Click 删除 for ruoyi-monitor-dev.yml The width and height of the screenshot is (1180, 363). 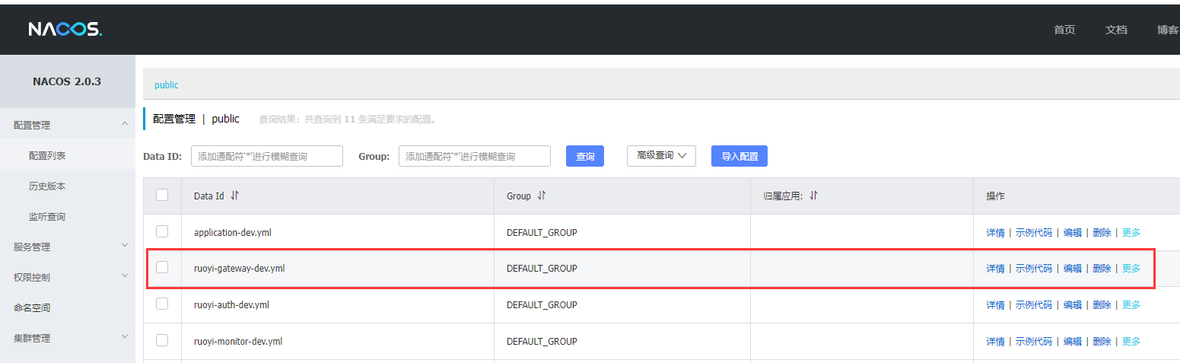pyautogui.click(x=1102, y=342)
